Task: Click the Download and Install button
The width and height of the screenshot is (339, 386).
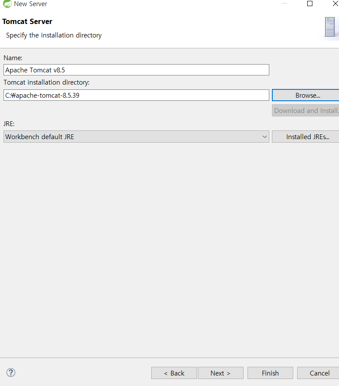Action: click(306, 110)
